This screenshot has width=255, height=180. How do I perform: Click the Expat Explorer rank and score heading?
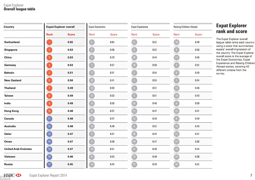(232, 29)
